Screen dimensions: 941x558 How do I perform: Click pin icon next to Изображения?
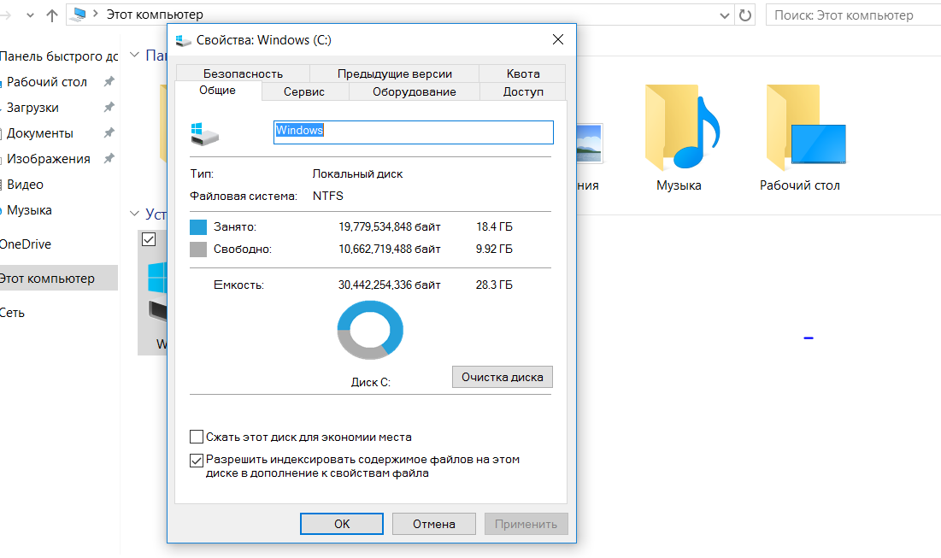click(x=109, y=159)
